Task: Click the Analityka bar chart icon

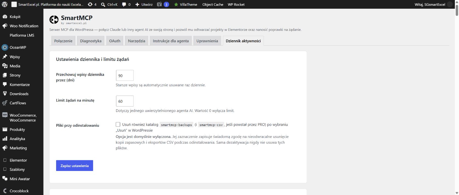Action: point(5,139)
